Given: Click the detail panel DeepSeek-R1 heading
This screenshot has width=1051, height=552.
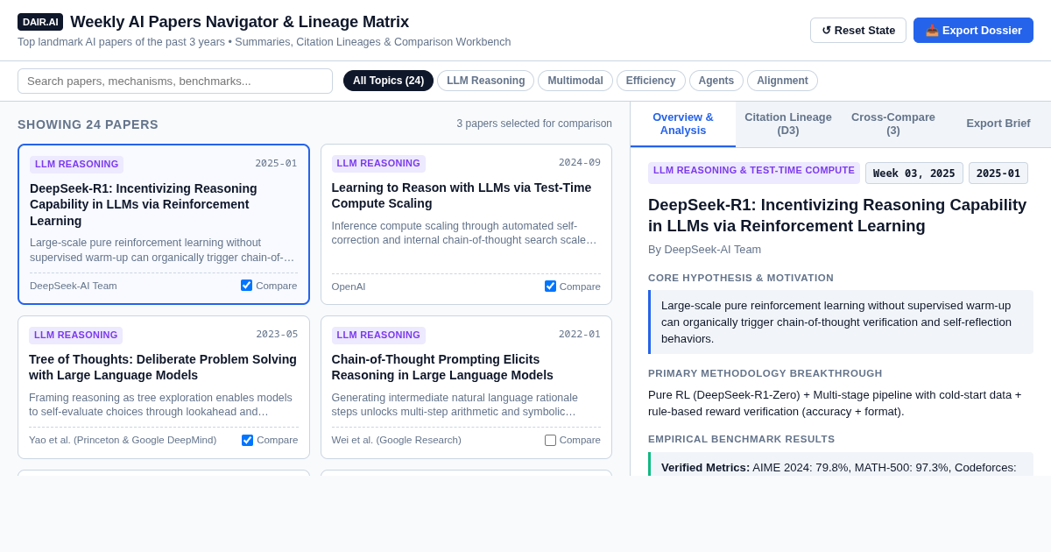Looking at the screenshot, I should click(837, 216).
